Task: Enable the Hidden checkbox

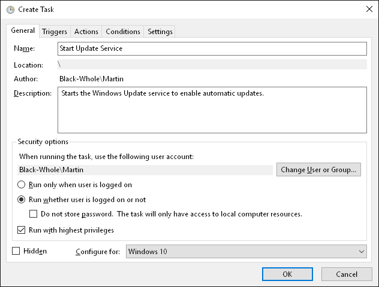Action: (x=16, y=251)
